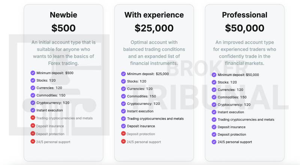
Task: Select the With experience plan heading
Action: coord(154,15)
